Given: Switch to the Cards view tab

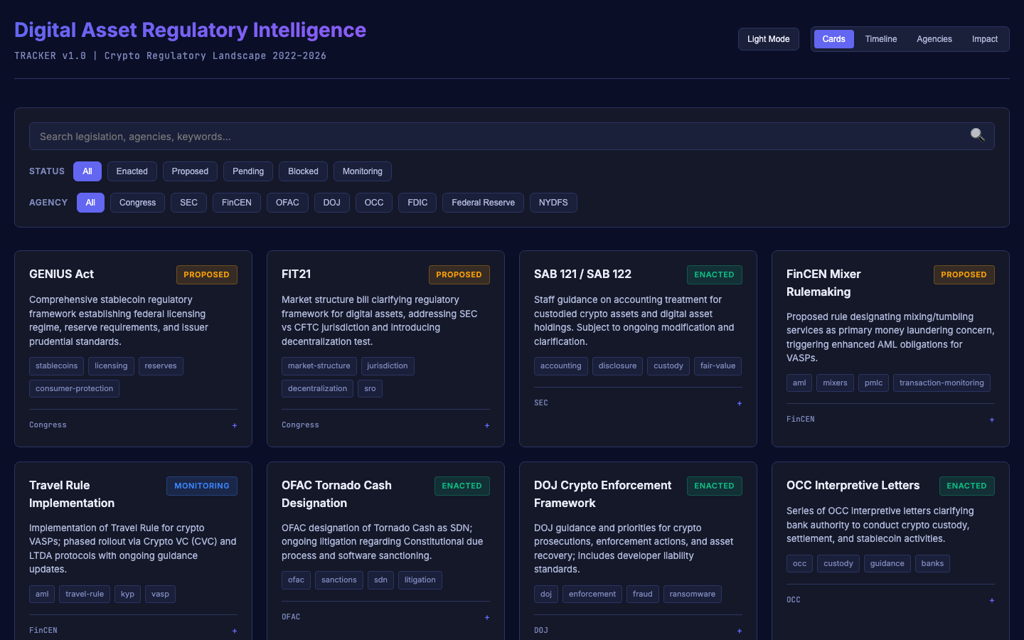Looking at the screenshot, I should (x=833, y=39).
